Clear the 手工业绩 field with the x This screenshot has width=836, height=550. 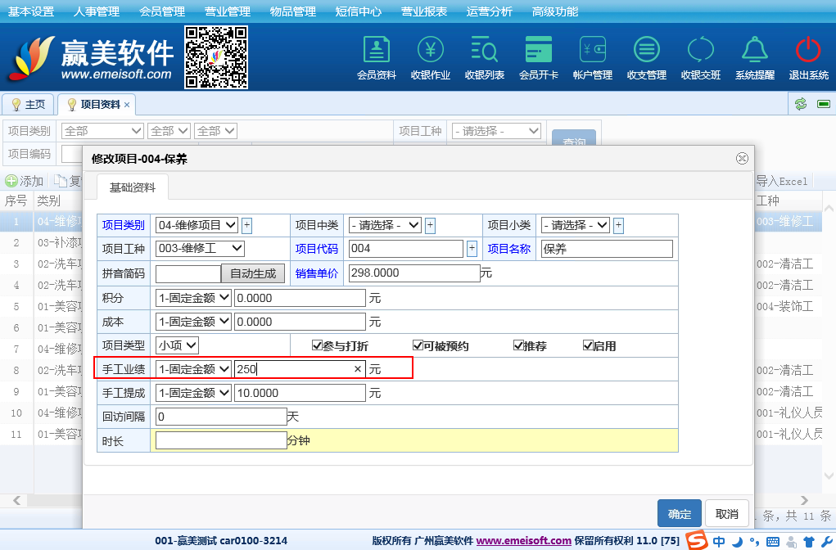coord(357,369)
